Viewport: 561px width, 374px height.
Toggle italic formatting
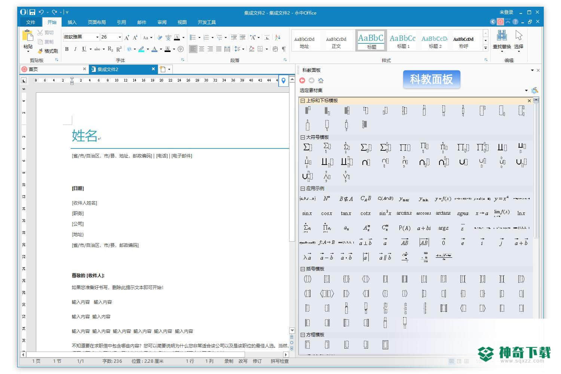click(75, 49)
